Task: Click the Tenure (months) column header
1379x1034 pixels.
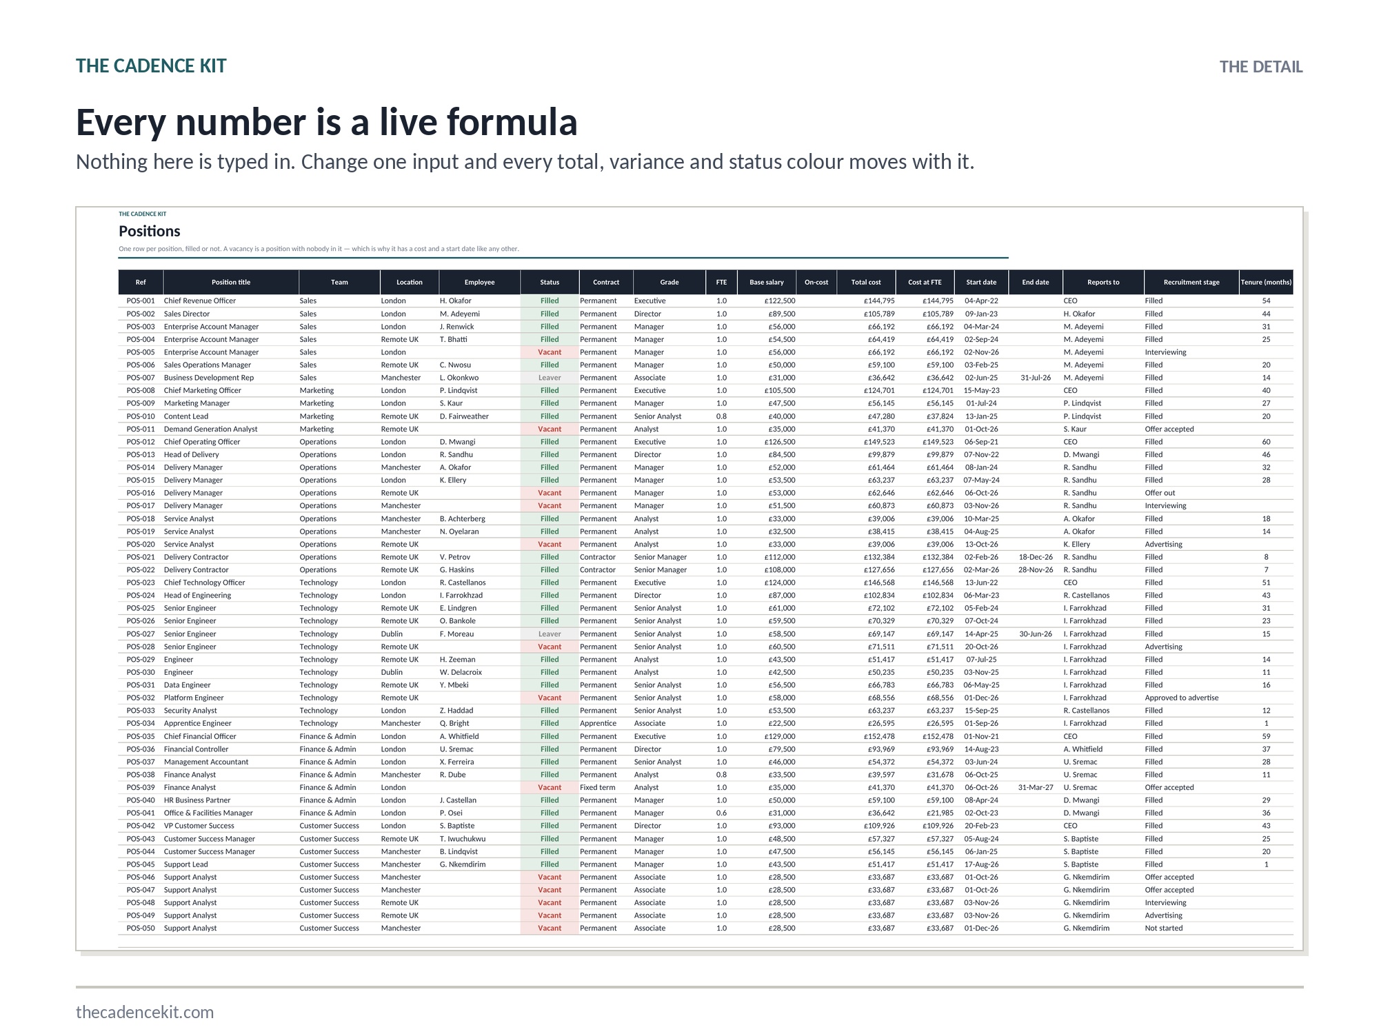Action: coord(1266,282)
